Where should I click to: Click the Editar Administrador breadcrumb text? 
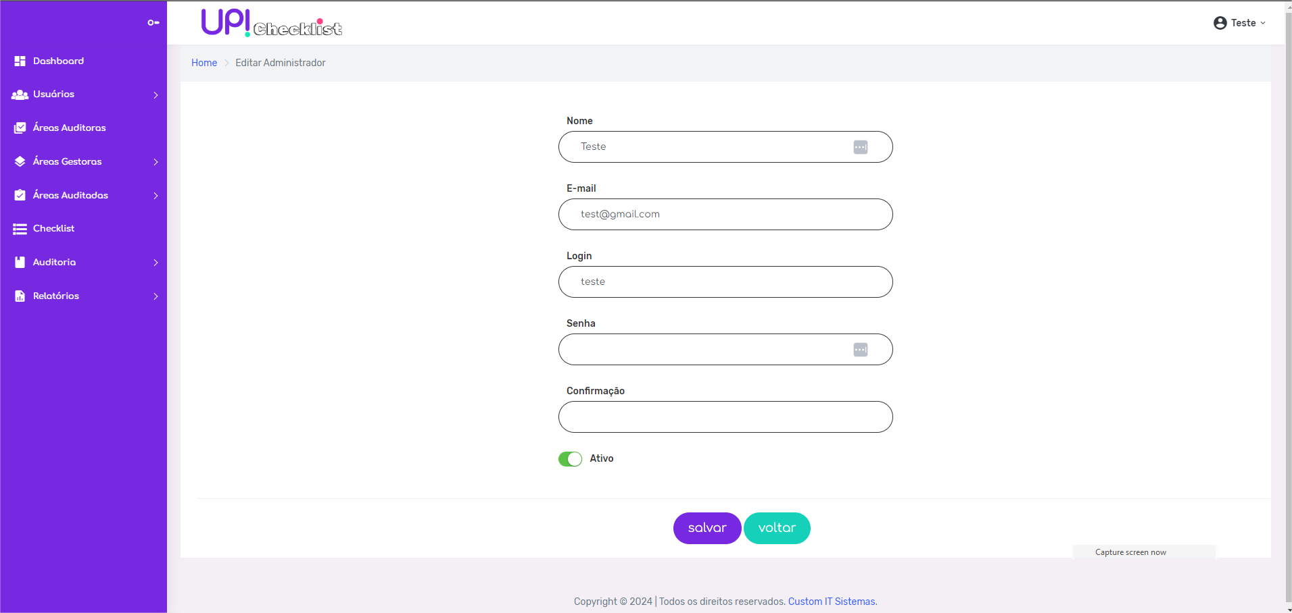[x=281, y=63]
